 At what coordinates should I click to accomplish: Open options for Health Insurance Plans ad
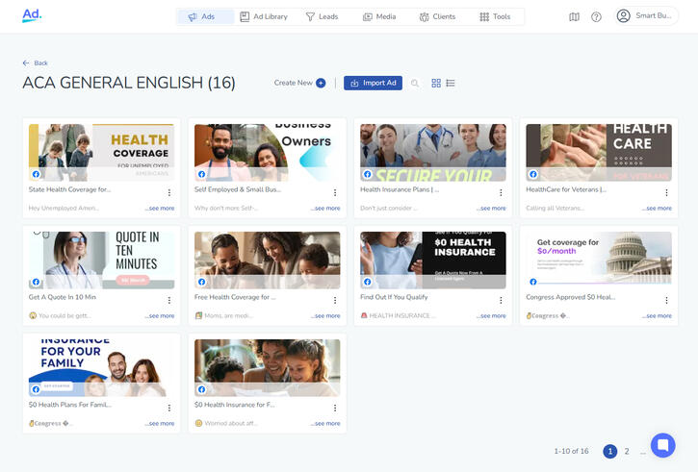point(501,192)
